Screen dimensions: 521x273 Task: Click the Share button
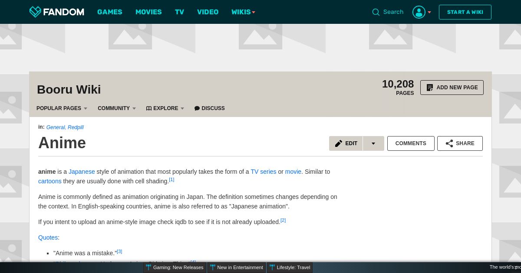pos(460,143)
